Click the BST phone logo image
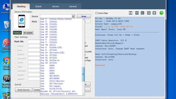The height and width of the screenshot is (99, 176). [22, 21]
